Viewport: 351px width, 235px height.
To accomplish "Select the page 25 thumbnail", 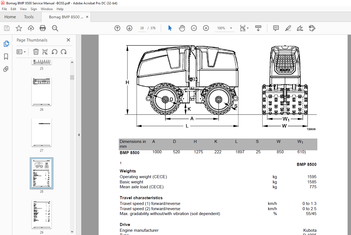I will point(42,62).
